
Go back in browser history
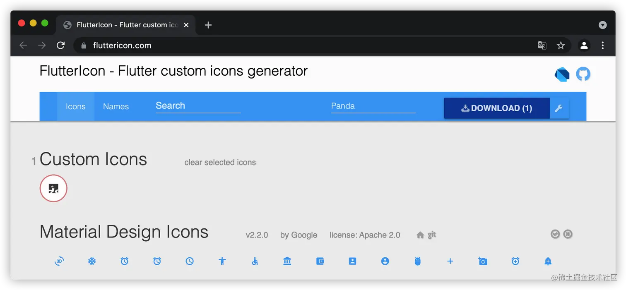tap(23, 46)
